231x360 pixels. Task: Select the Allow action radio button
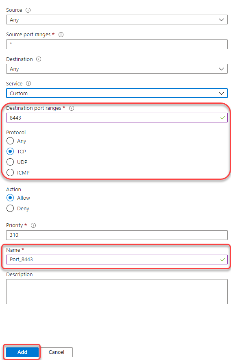[10, 198]
